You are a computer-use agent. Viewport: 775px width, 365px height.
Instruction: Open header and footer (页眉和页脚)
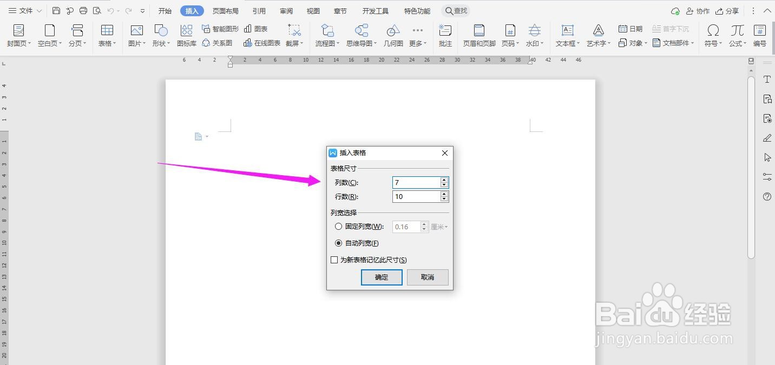click(479, 36)
